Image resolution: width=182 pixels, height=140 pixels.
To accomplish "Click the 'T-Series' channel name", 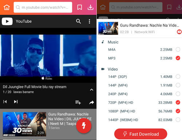I will point(54,128).
